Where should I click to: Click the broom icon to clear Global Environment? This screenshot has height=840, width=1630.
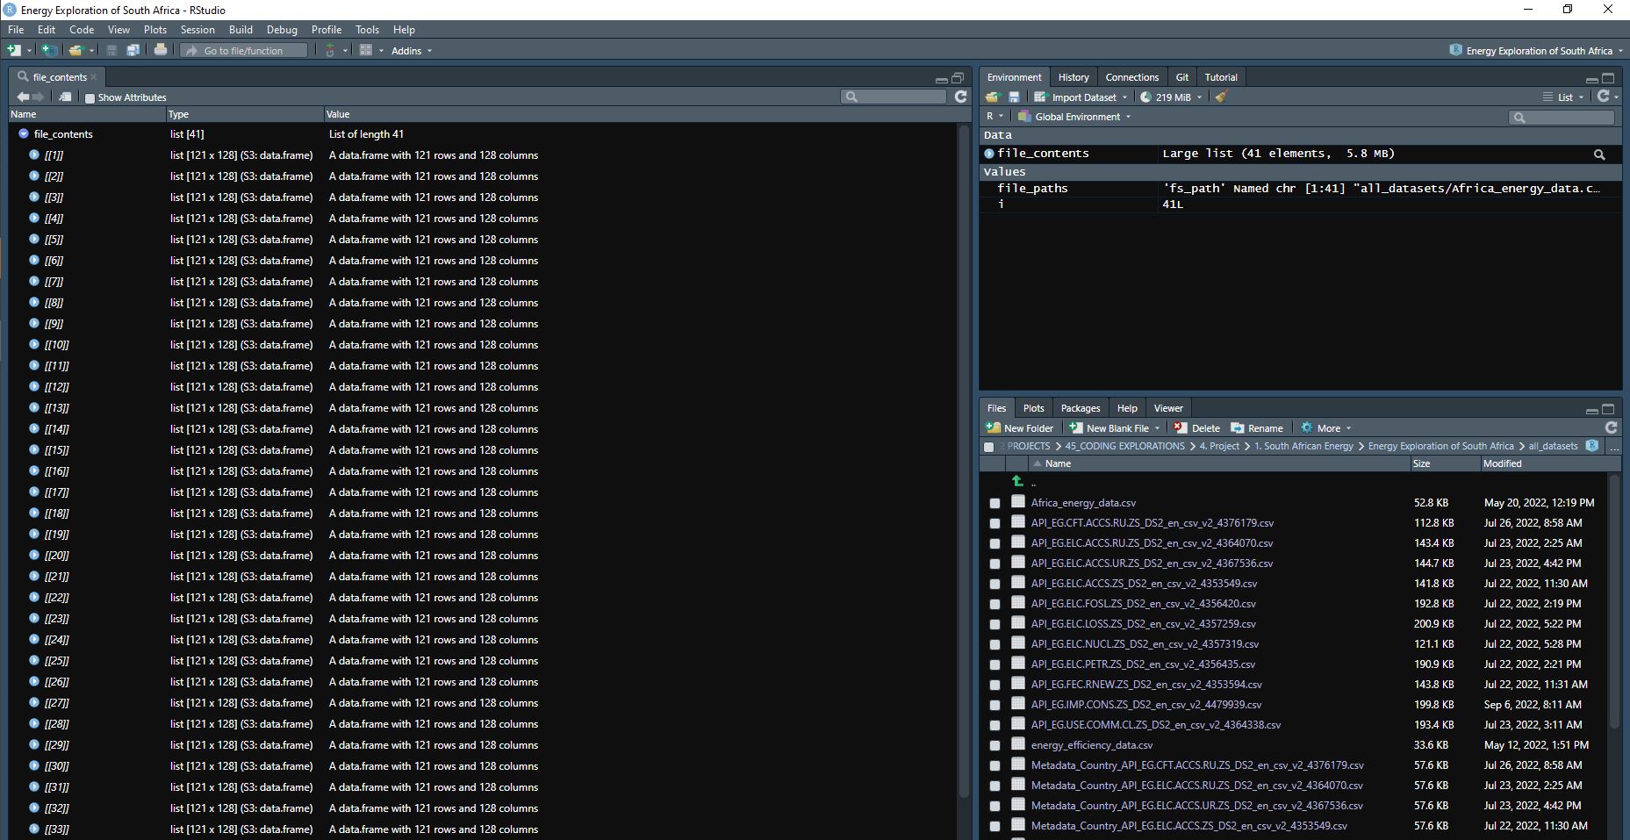coord(1221,97)
